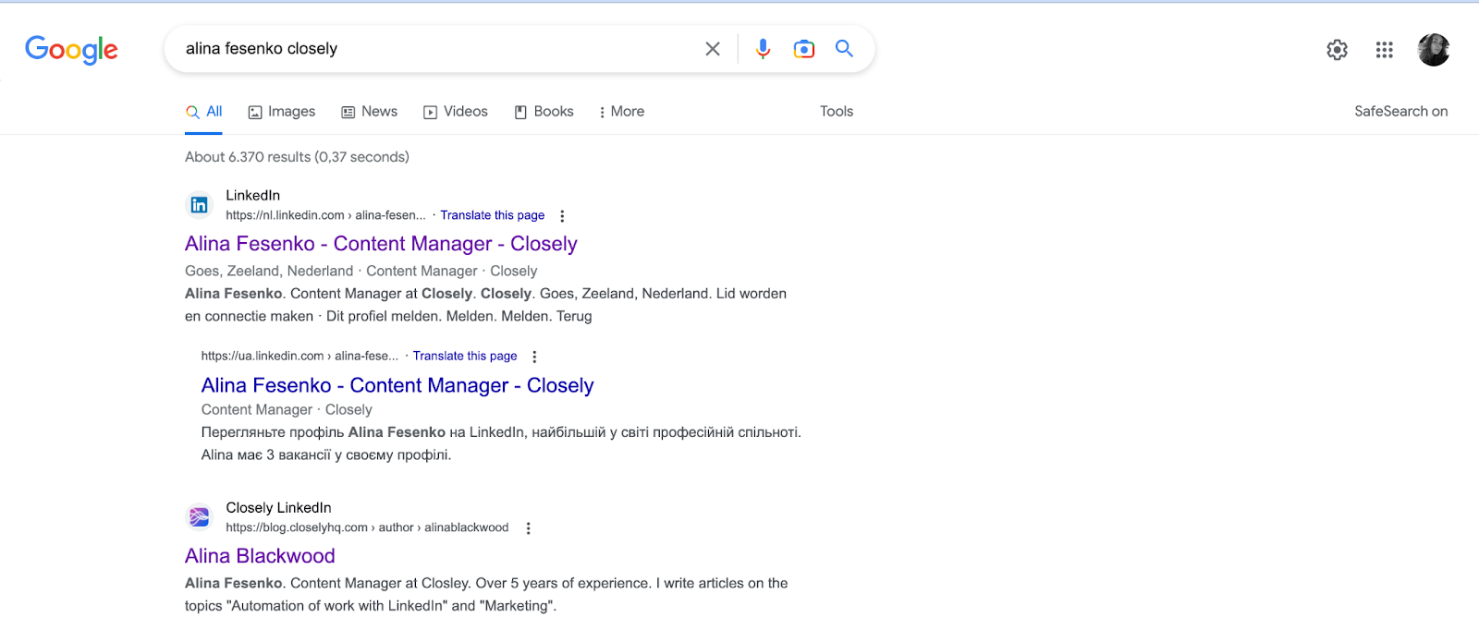1479x642 pixels.
Task: Click the ua.linkedin.com URL breadcrumb
Action: coord(299,356)
